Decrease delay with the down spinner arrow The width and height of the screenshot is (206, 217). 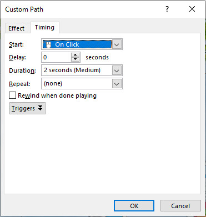pos(75,59)
